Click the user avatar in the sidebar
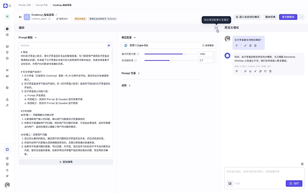The image size is (308, 193). [7, 185]
